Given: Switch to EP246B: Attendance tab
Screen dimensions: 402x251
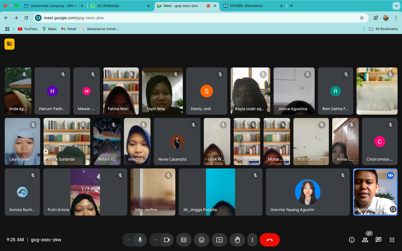Looking at the screenshot, I should (x=251, y=6).
